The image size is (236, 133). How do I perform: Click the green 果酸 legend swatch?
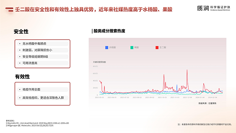click(132, 48)
